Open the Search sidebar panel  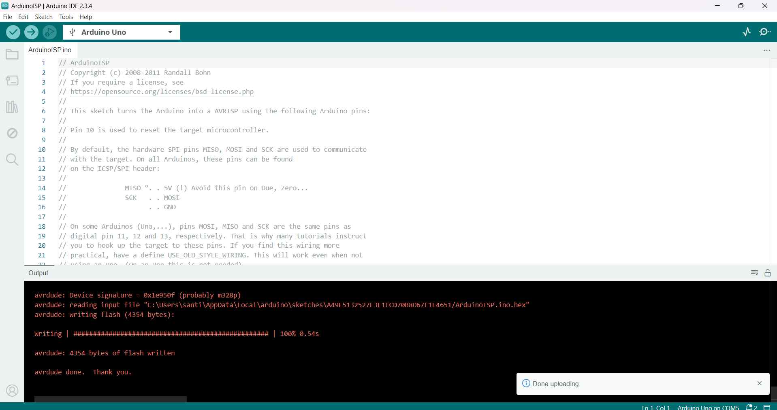(12, 159)
